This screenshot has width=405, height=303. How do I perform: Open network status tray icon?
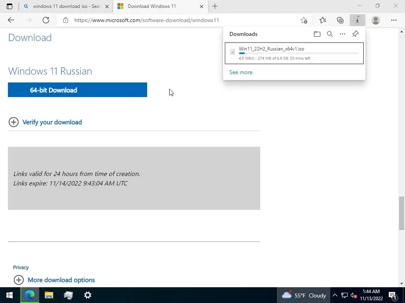[x=344, y=295]
